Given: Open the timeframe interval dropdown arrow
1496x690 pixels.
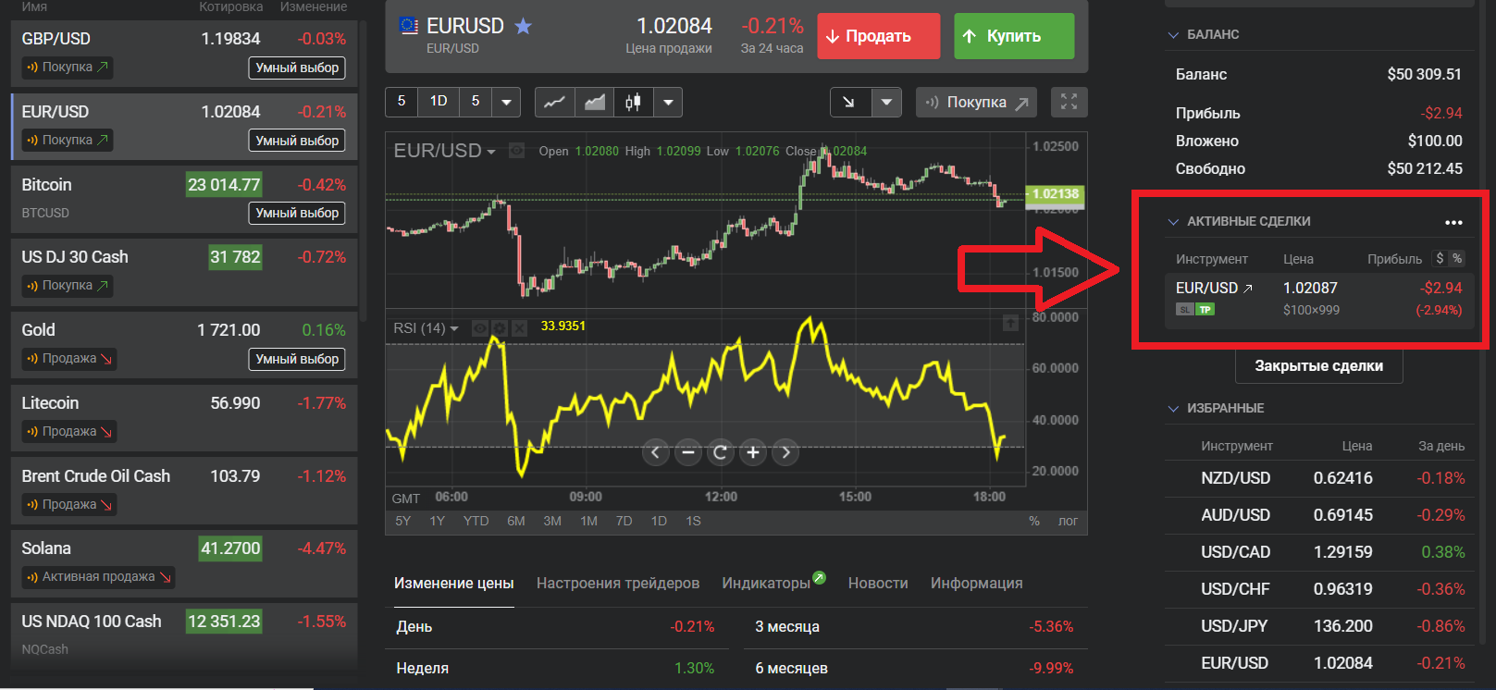Looking at the screenshot, I should tap(506, 102).
